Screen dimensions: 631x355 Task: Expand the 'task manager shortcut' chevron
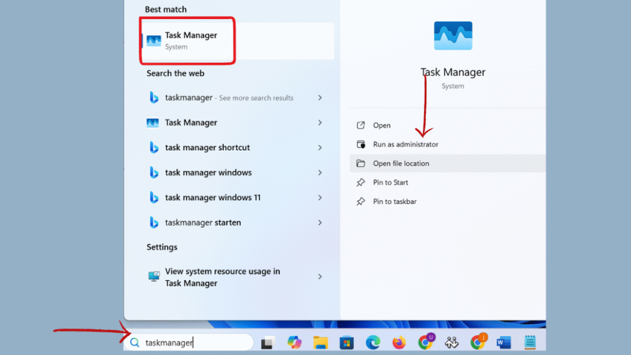(x=320, y=148)
